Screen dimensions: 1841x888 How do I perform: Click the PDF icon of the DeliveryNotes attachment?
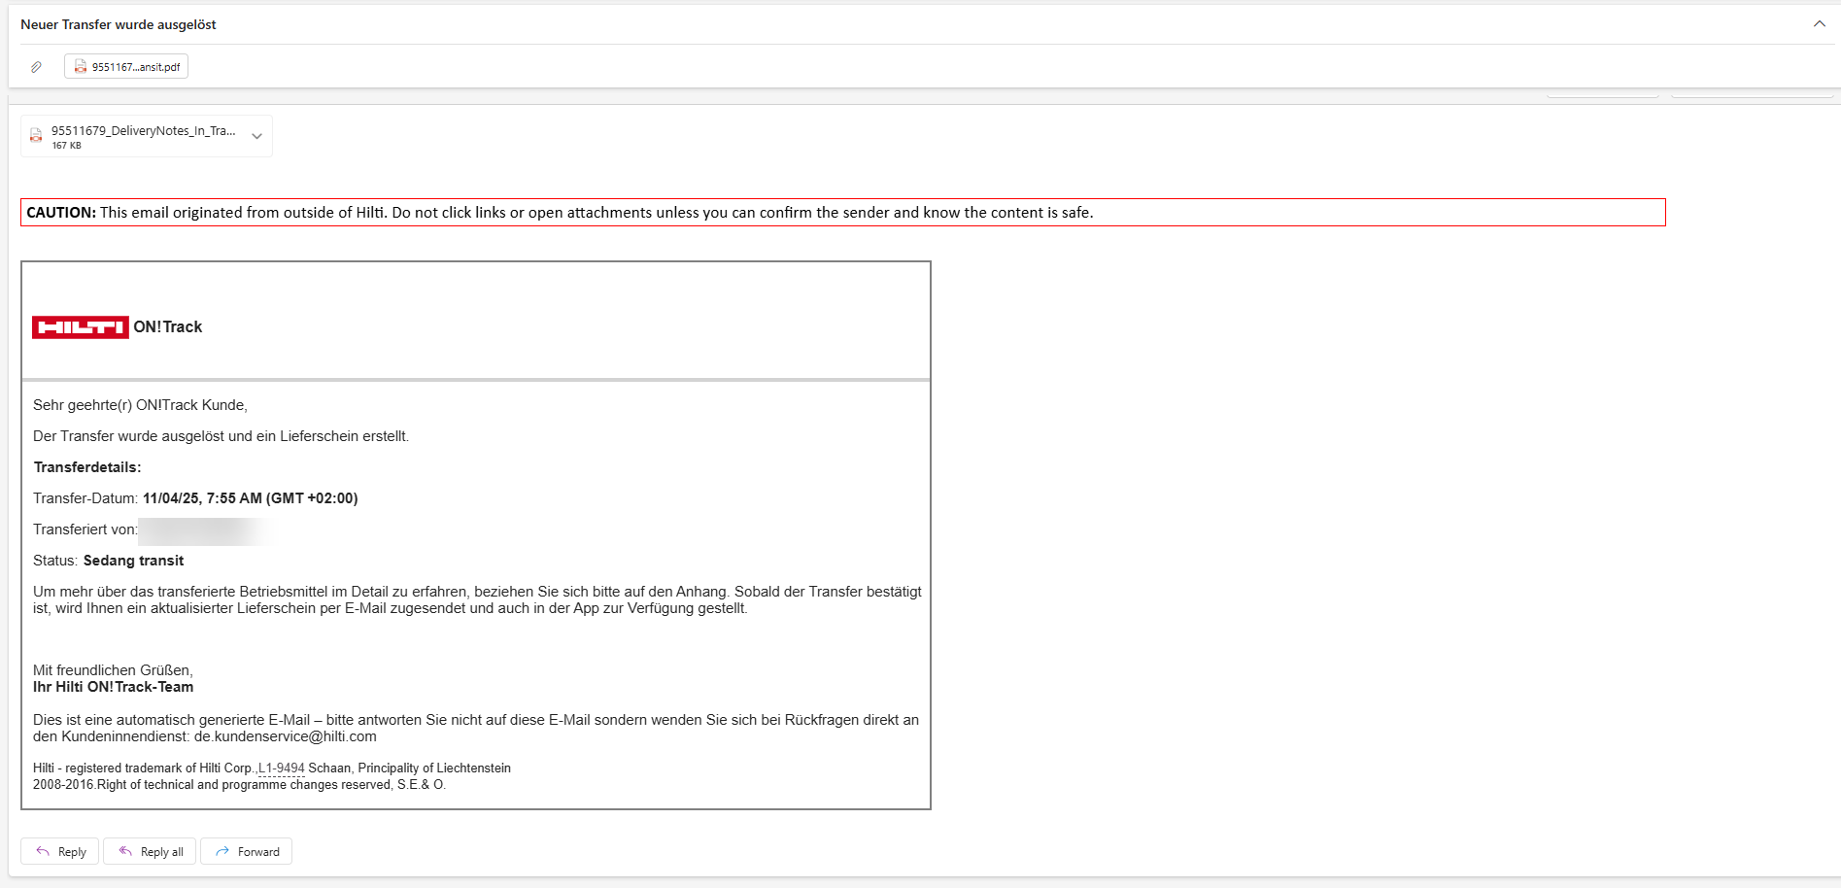pyautogui.click(x=36, y=136)
